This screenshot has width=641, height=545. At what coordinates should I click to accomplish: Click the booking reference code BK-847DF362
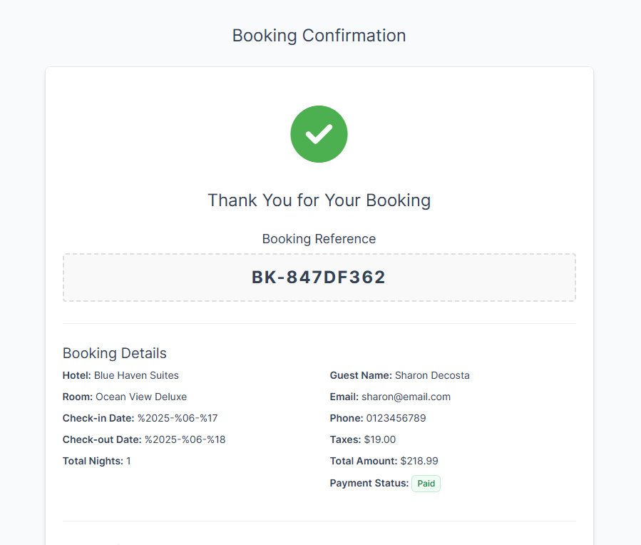point(319,277)
